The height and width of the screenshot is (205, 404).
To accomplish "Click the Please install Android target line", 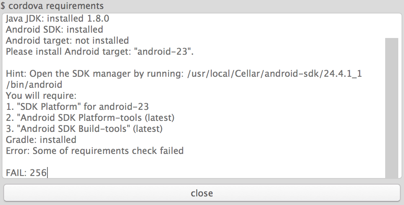I will pos(99,52).
